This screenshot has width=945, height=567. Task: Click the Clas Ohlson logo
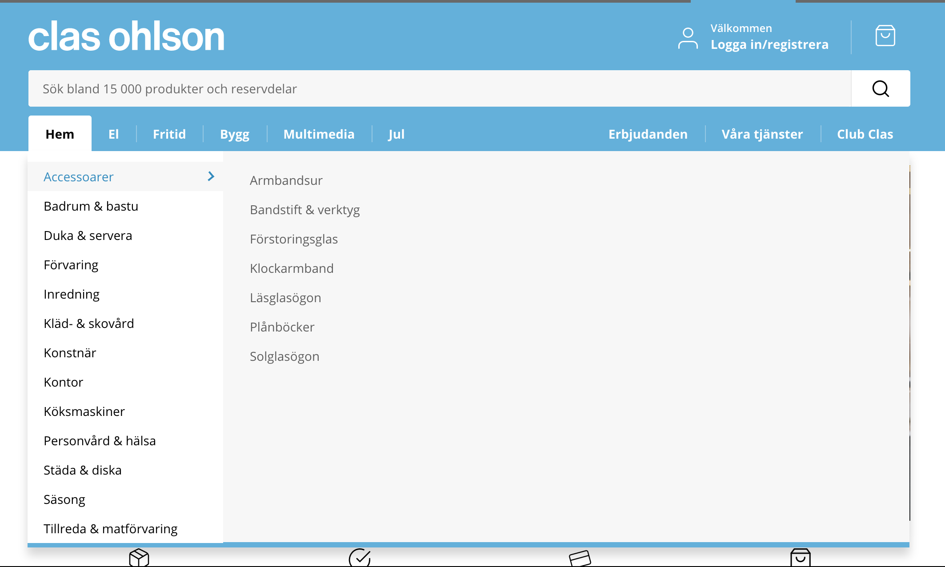pyautogui.click(x=127, y=37)
